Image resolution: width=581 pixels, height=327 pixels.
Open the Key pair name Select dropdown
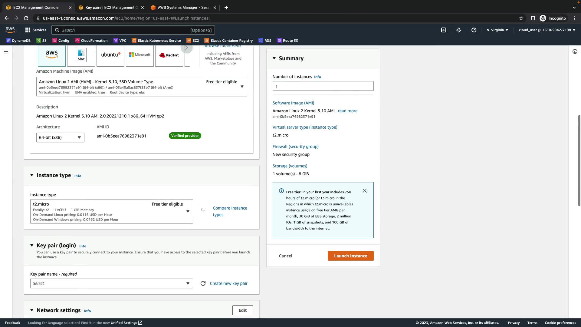click(111, 283)
